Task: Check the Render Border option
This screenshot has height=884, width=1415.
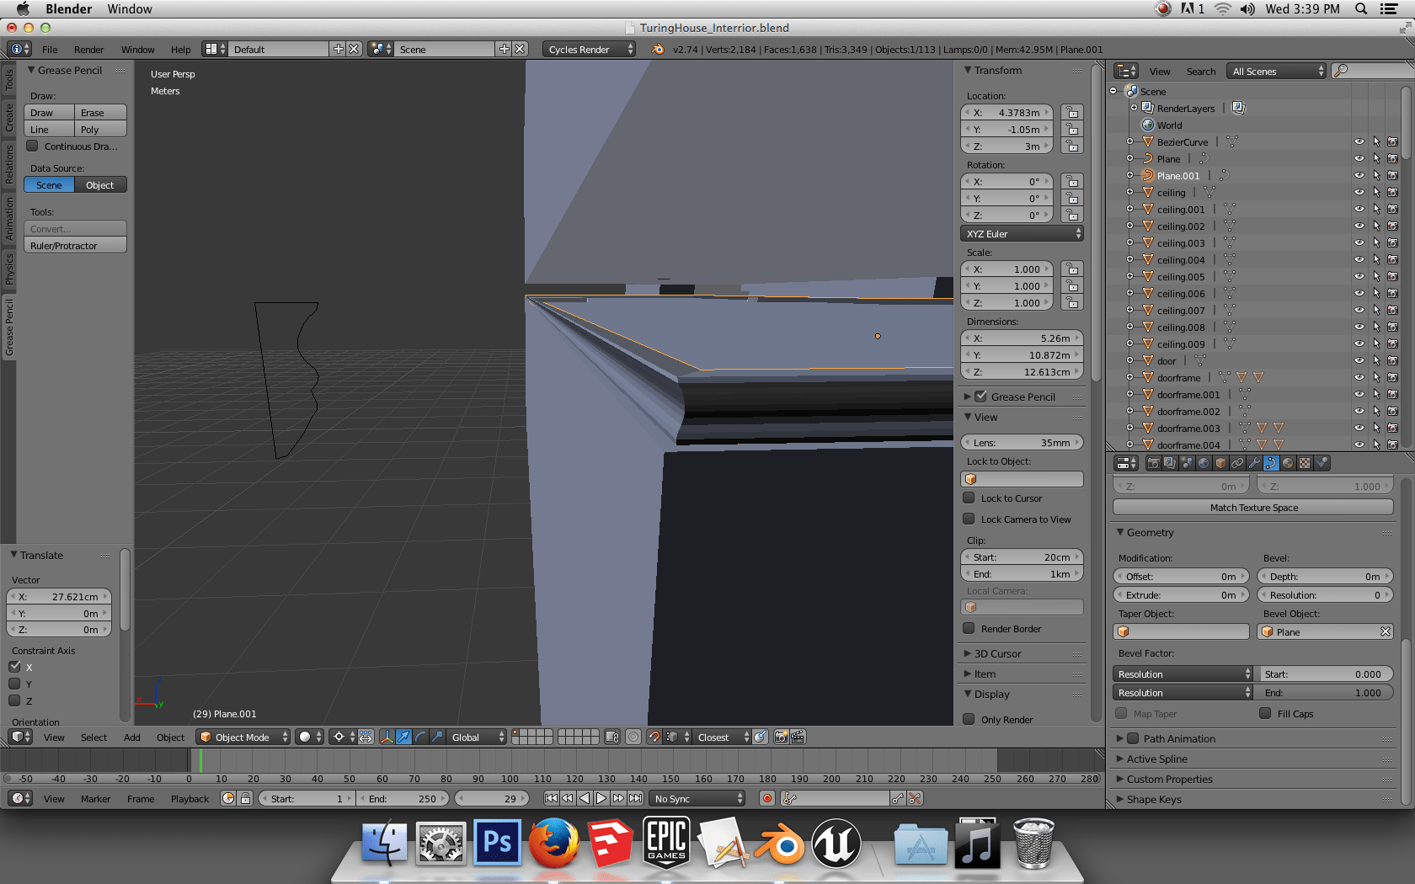Action: tap(969, 629)
